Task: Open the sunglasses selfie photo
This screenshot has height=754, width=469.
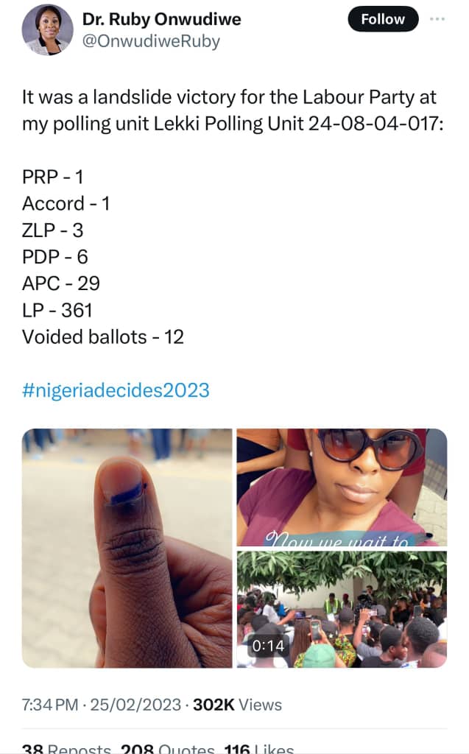Action: [342, 487]
